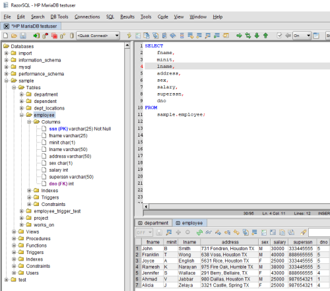The image size is (330, 291).
Task: Click the brush clear icon in results toolbar
Action: pos(304,232)
